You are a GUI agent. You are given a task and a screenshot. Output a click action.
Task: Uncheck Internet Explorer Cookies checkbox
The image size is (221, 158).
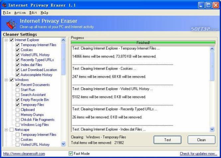click(x=18, y=50)
